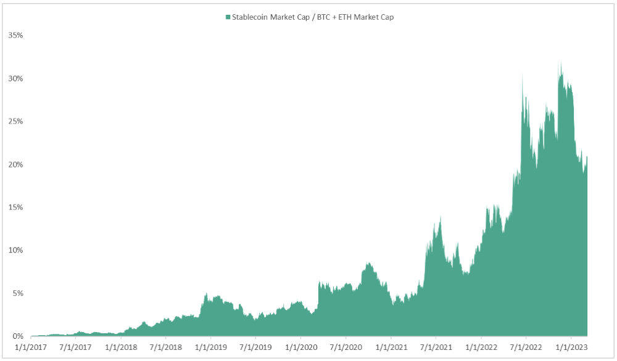Select the 7/1/2021 x-axis date
The image size is (617, 361).
point(436,348)
